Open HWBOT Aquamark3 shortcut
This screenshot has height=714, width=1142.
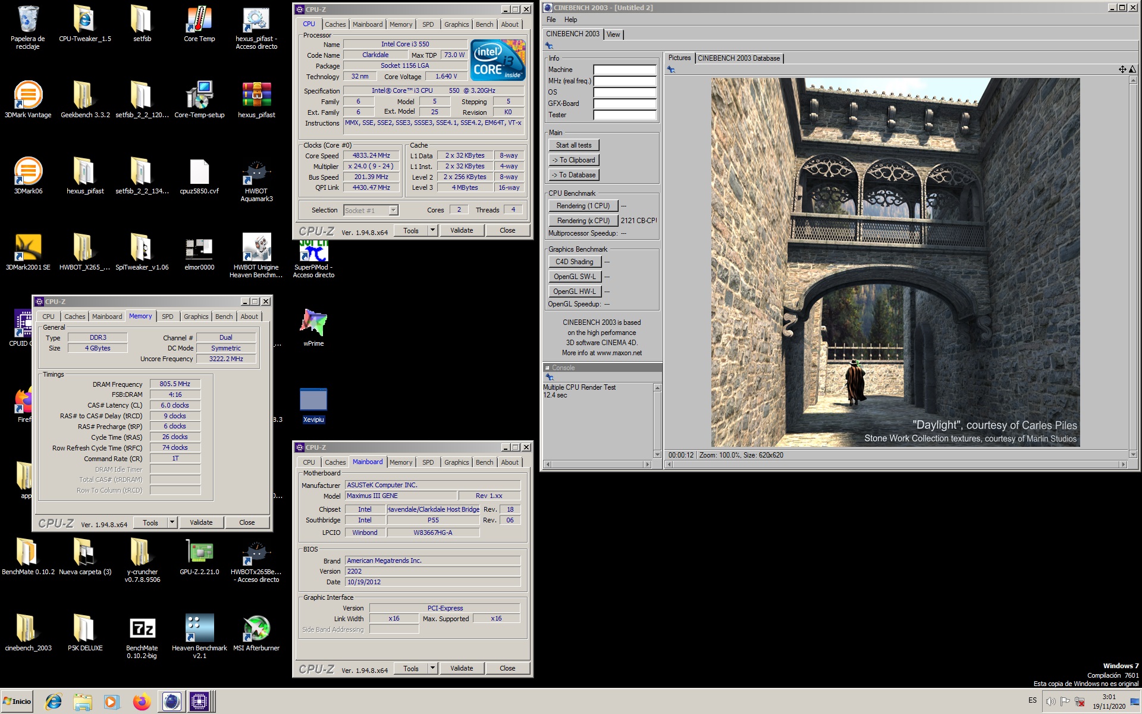[256, 180]
